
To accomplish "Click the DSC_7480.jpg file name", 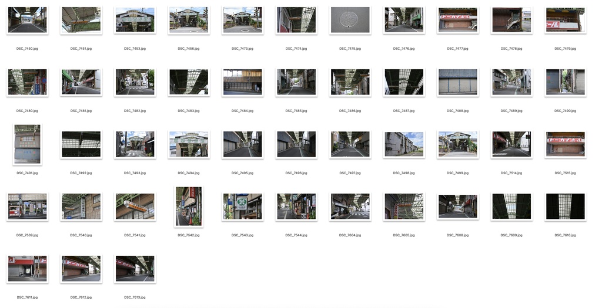I will [x=27, y=111].
